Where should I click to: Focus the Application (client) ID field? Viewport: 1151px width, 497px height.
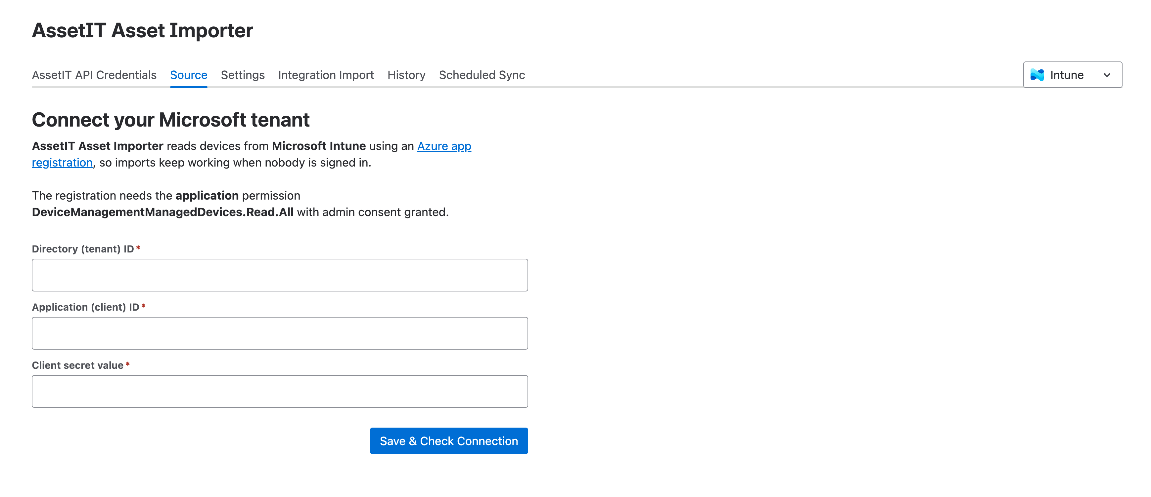[x=280, y=333]
